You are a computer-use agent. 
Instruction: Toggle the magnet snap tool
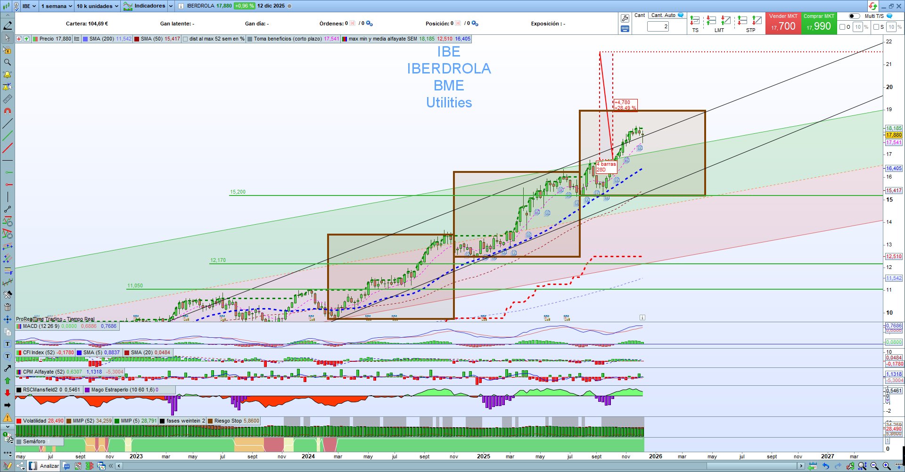point(8,111)
